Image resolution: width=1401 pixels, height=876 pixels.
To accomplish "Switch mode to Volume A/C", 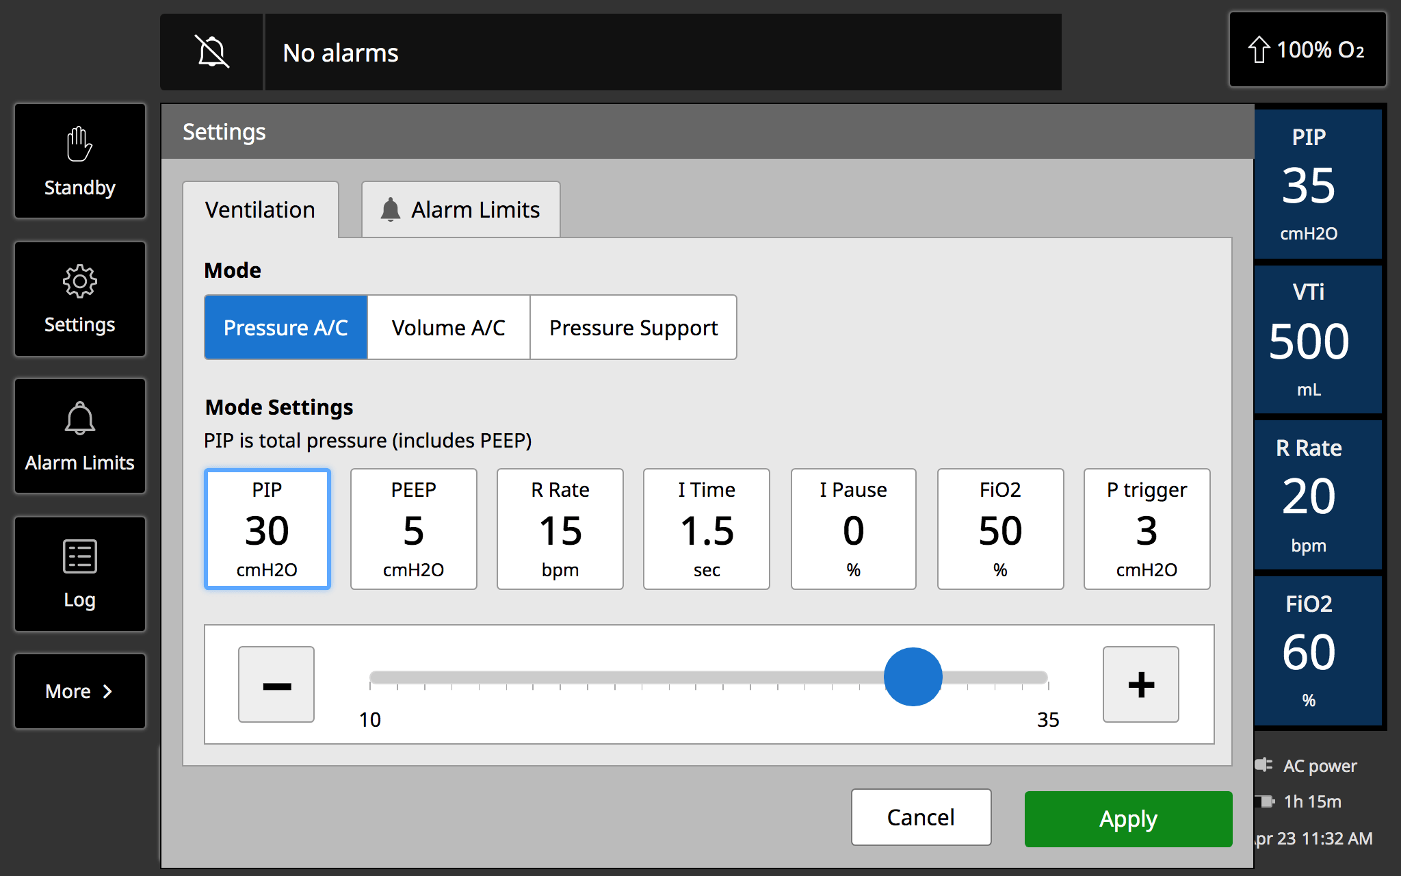I will point(449,328).
